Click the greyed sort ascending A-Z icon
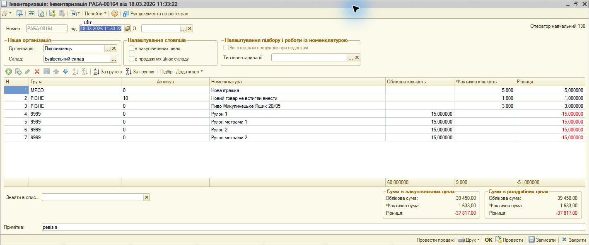This screenshot has height=245, width=589. [75, 72]
